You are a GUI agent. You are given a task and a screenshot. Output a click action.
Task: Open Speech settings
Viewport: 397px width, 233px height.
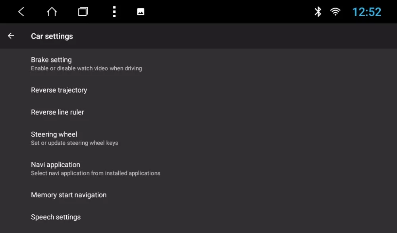[198, 217]
